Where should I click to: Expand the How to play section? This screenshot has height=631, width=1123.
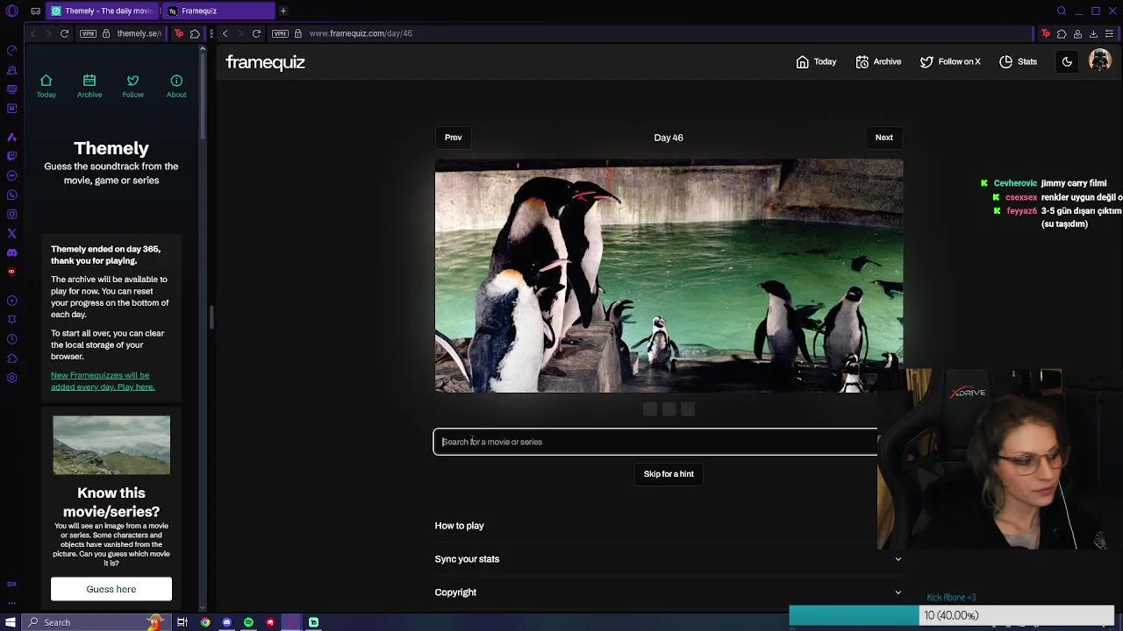point(668,526)
